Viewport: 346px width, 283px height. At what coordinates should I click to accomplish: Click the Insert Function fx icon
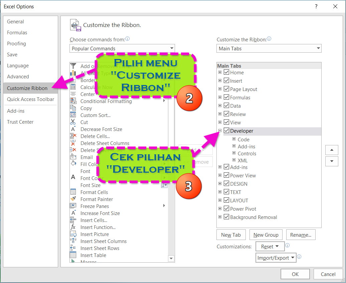click(73, 227)
